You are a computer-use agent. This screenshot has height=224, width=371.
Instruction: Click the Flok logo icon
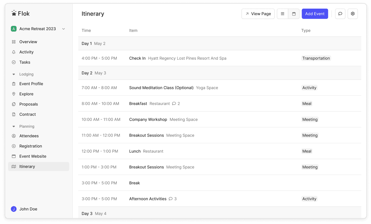(x=14, y=13)
